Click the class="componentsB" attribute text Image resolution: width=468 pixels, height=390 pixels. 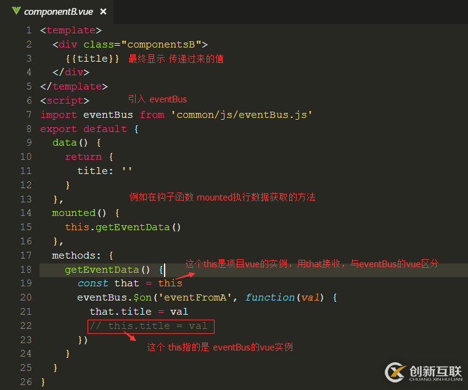[142, 44]
